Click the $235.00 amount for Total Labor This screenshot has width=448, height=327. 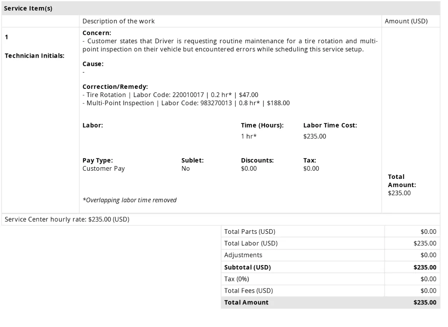click(425, 244)
